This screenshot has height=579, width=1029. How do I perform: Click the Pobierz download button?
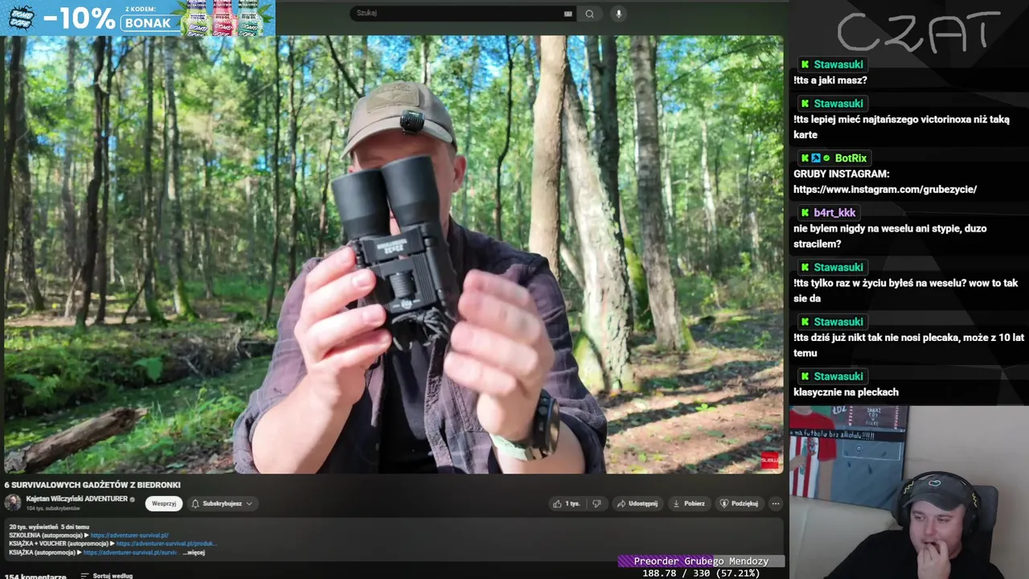[689, 503]
